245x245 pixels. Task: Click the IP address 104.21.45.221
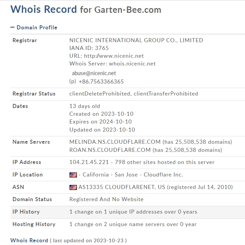point(89,162)
